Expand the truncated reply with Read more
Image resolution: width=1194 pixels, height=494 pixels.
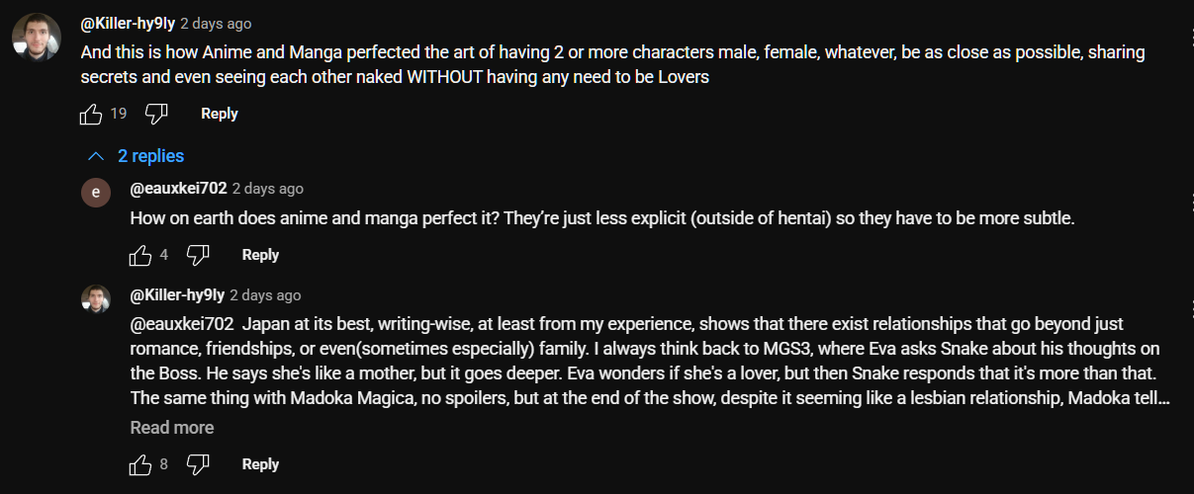(x=172, y=428)
